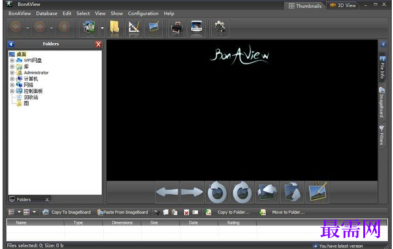Screen dimensions: 393x249
Task: Open the Edit menu
Action: click(67, 14)
